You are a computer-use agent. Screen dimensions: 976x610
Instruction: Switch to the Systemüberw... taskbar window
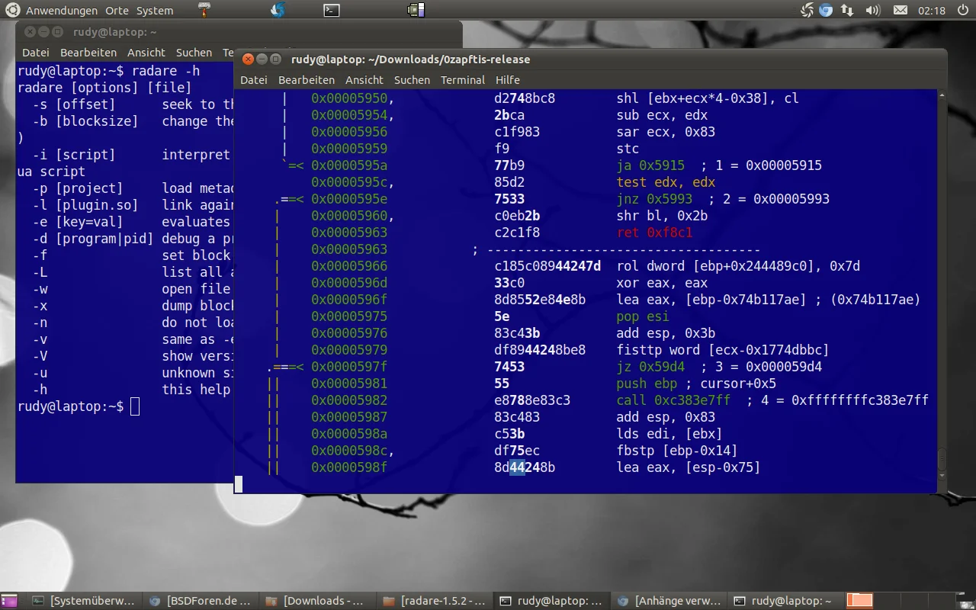point(84,600)
